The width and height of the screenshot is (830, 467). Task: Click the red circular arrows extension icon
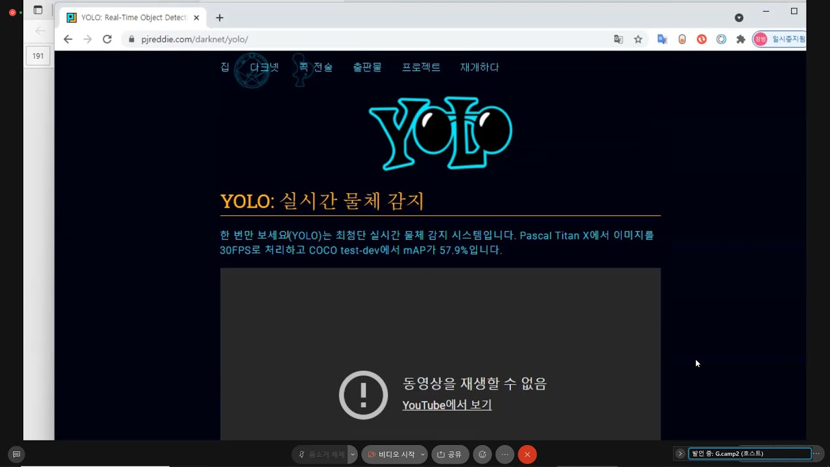coord(702,39)
